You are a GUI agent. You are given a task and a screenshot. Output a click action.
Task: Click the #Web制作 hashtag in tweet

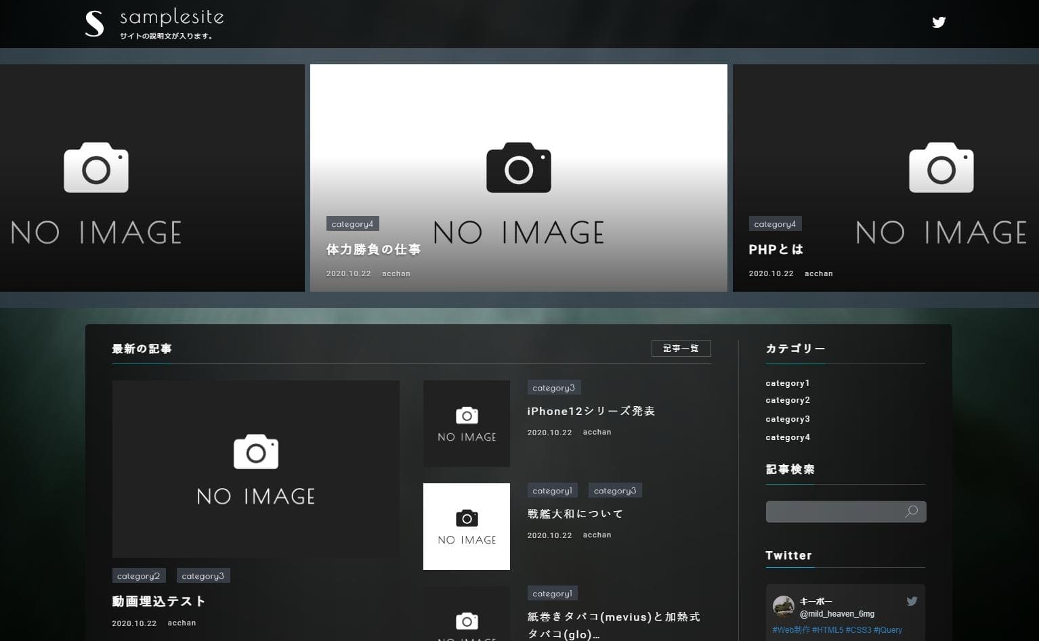[791, 630]
